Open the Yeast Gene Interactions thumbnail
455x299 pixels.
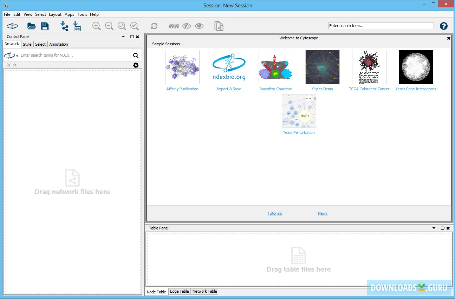416,67
